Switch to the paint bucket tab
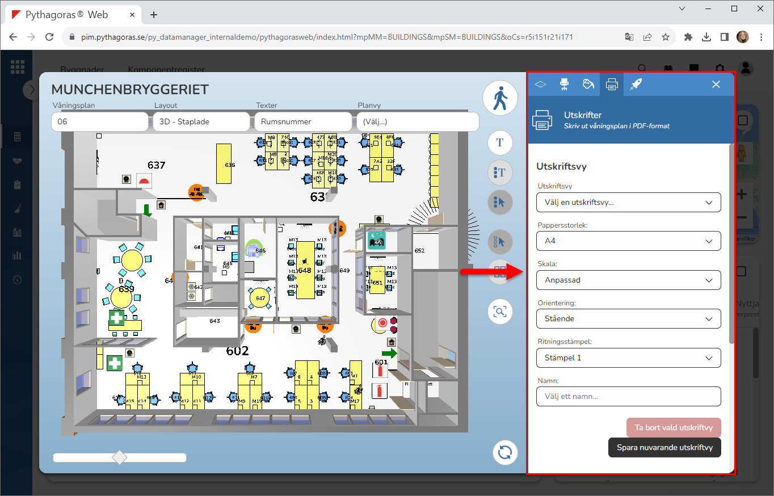The width and height of the screenshot is (774, 496). [588, 85]
